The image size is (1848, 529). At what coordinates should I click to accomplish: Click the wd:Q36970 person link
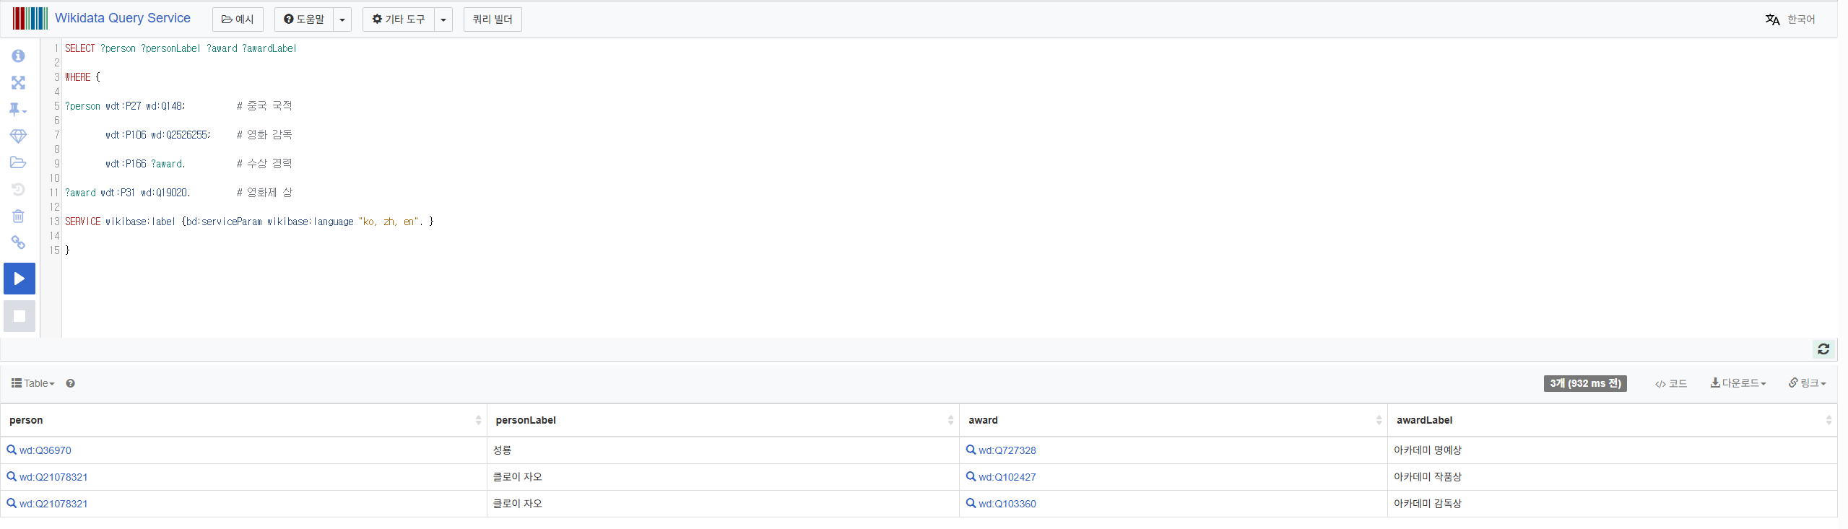[45, 450]
